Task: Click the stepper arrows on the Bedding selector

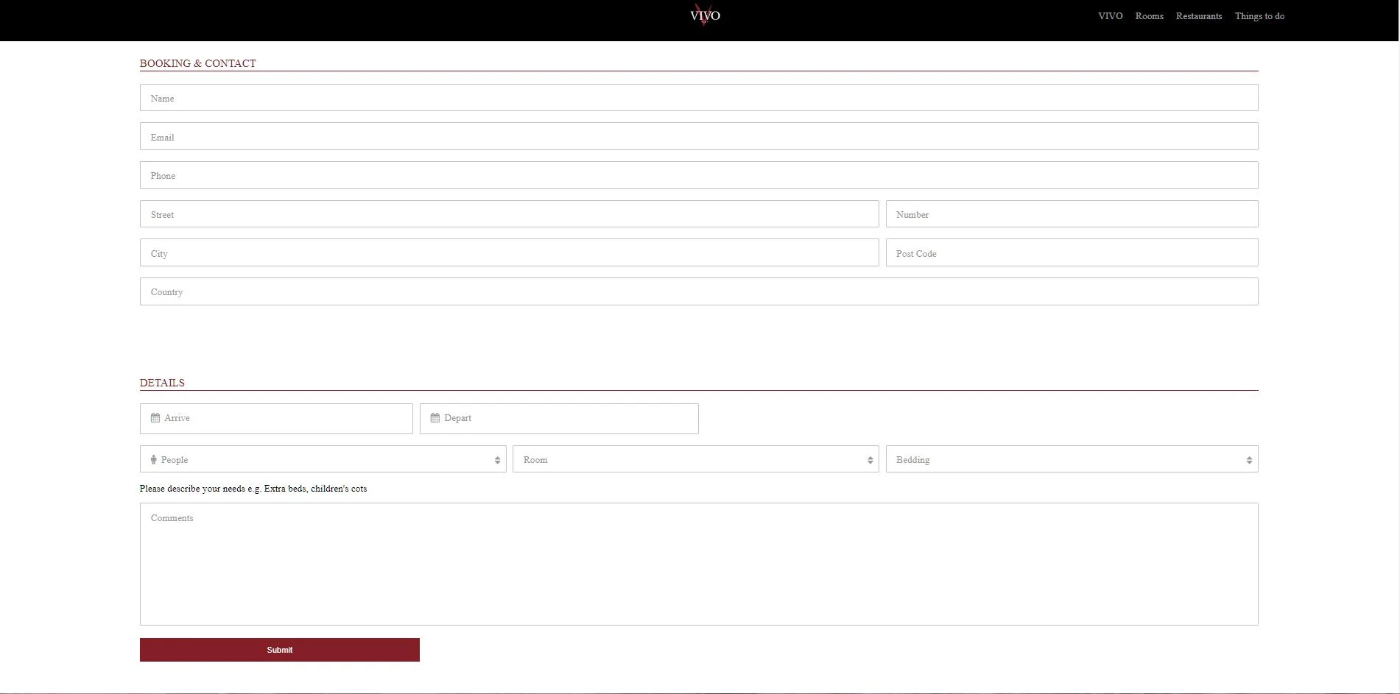Action: point(1248,458)
